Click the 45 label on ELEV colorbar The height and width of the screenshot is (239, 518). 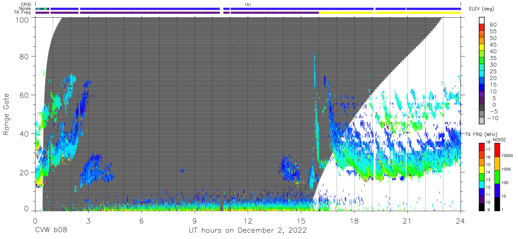pos(493,45)
